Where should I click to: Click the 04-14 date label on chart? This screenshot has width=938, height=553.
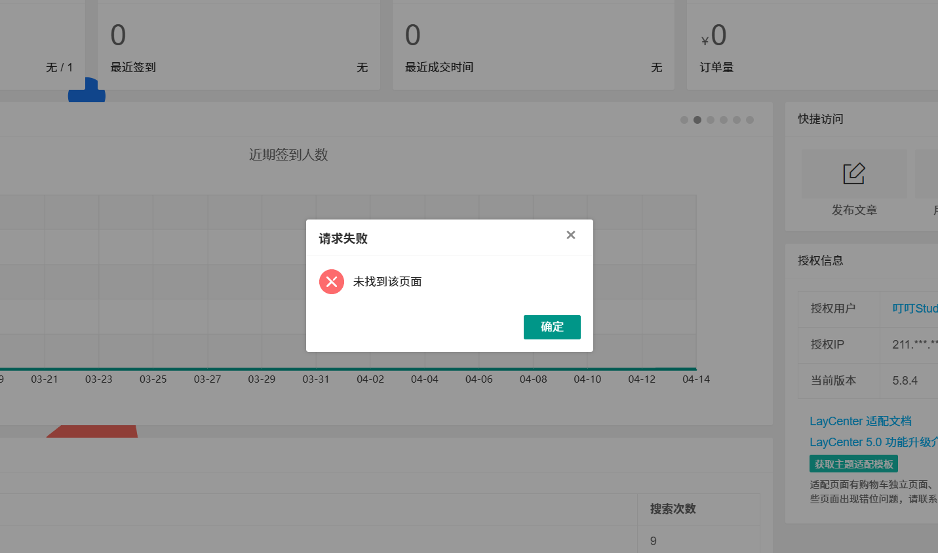[695, 379]
